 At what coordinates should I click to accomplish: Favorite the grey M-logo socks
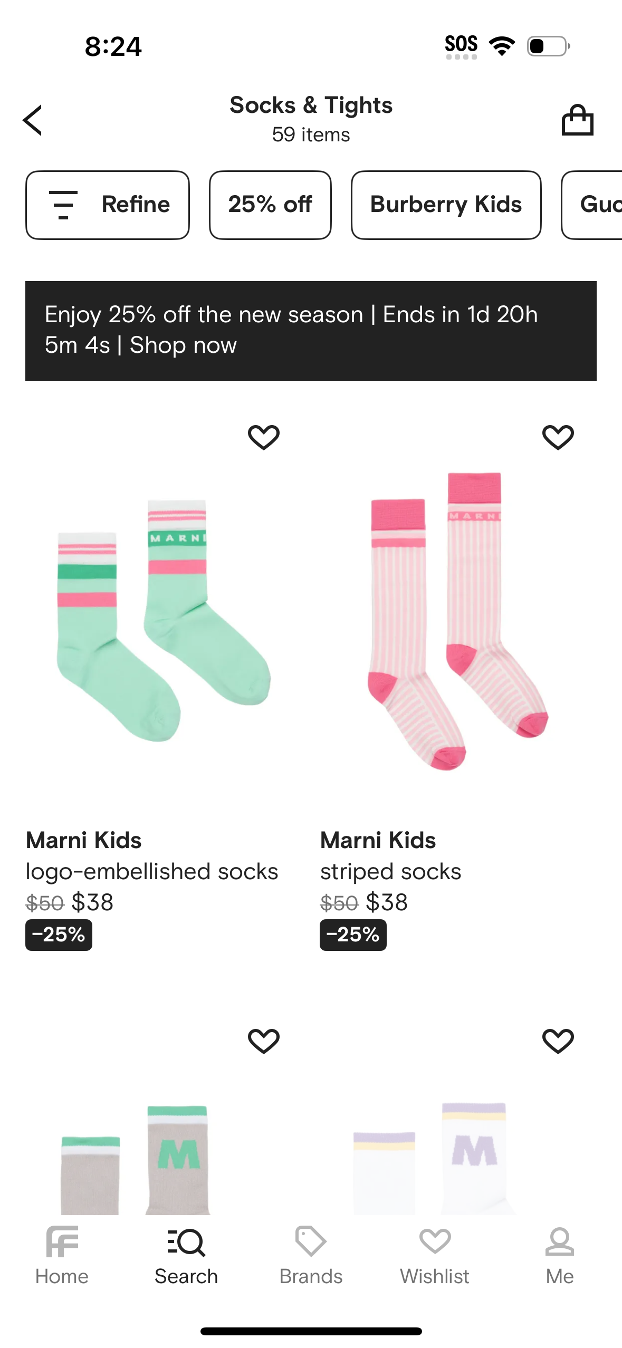click(x=264, y=1041)
